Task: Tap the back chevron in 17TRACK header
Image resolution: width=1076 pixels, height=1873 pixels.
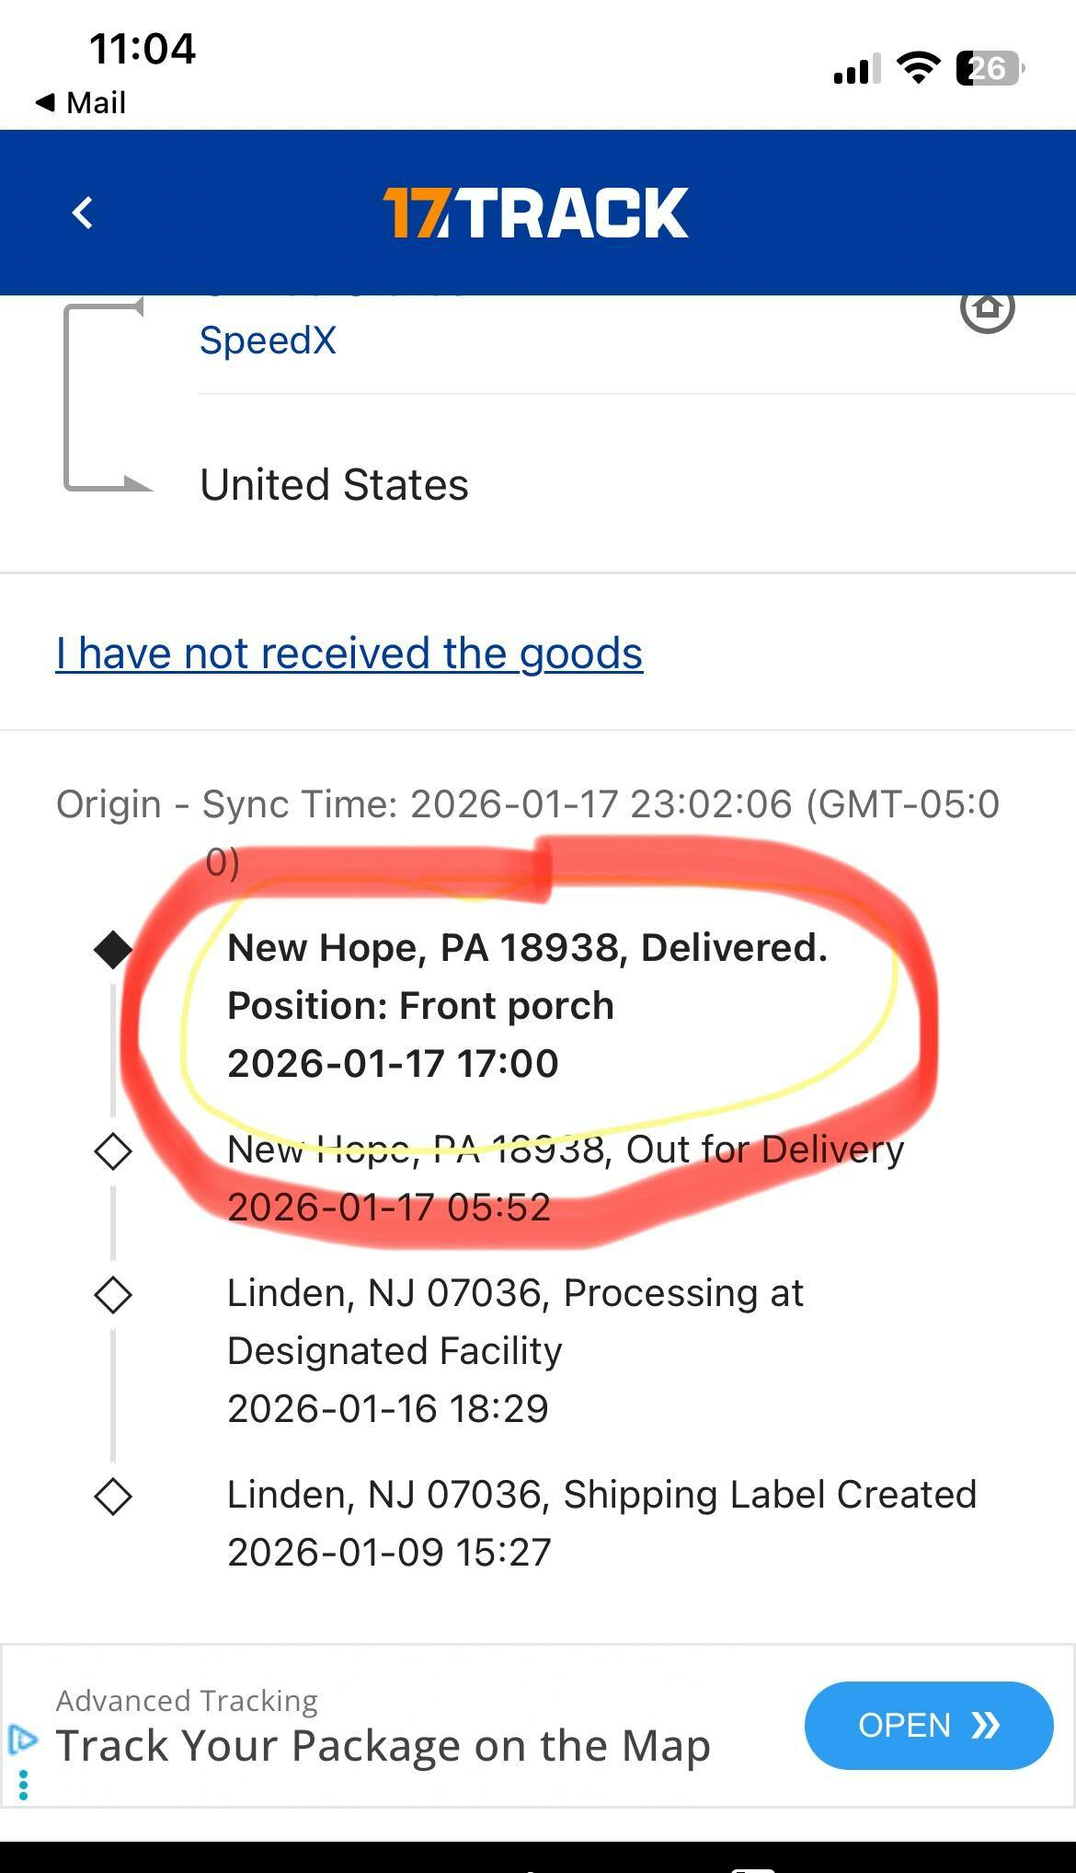Action: coord(83,213)
